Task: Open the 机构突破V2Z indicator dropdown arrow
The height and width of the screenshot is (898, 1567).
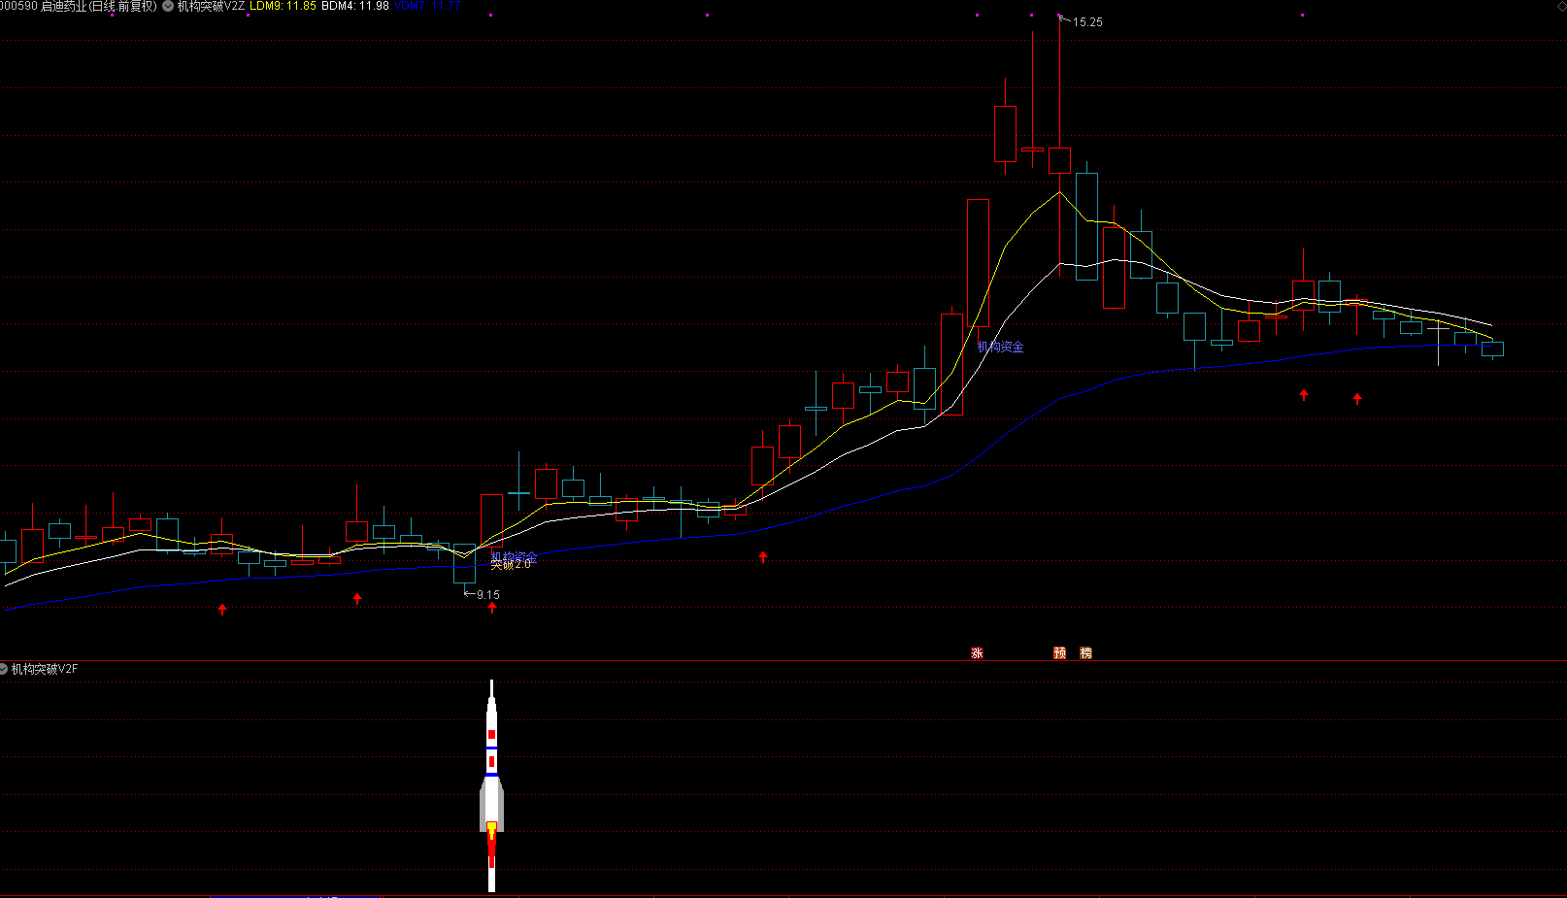Action: (x=168, y=6)
